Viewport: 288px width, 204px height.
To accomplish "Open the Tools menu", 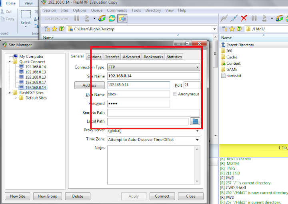I will [136, 10].
